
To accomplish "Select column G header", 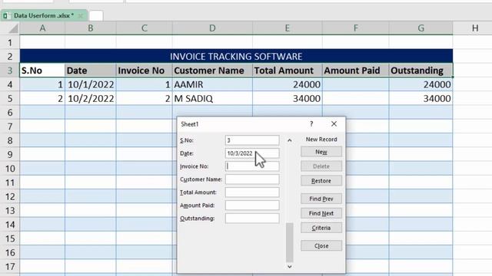I will click(421, 28).
